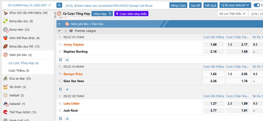This screenshot has height=121, width=263.
Task: Select Jonny Clayton handicap 1.5 odds 2.17
Action: coord(238,44)
